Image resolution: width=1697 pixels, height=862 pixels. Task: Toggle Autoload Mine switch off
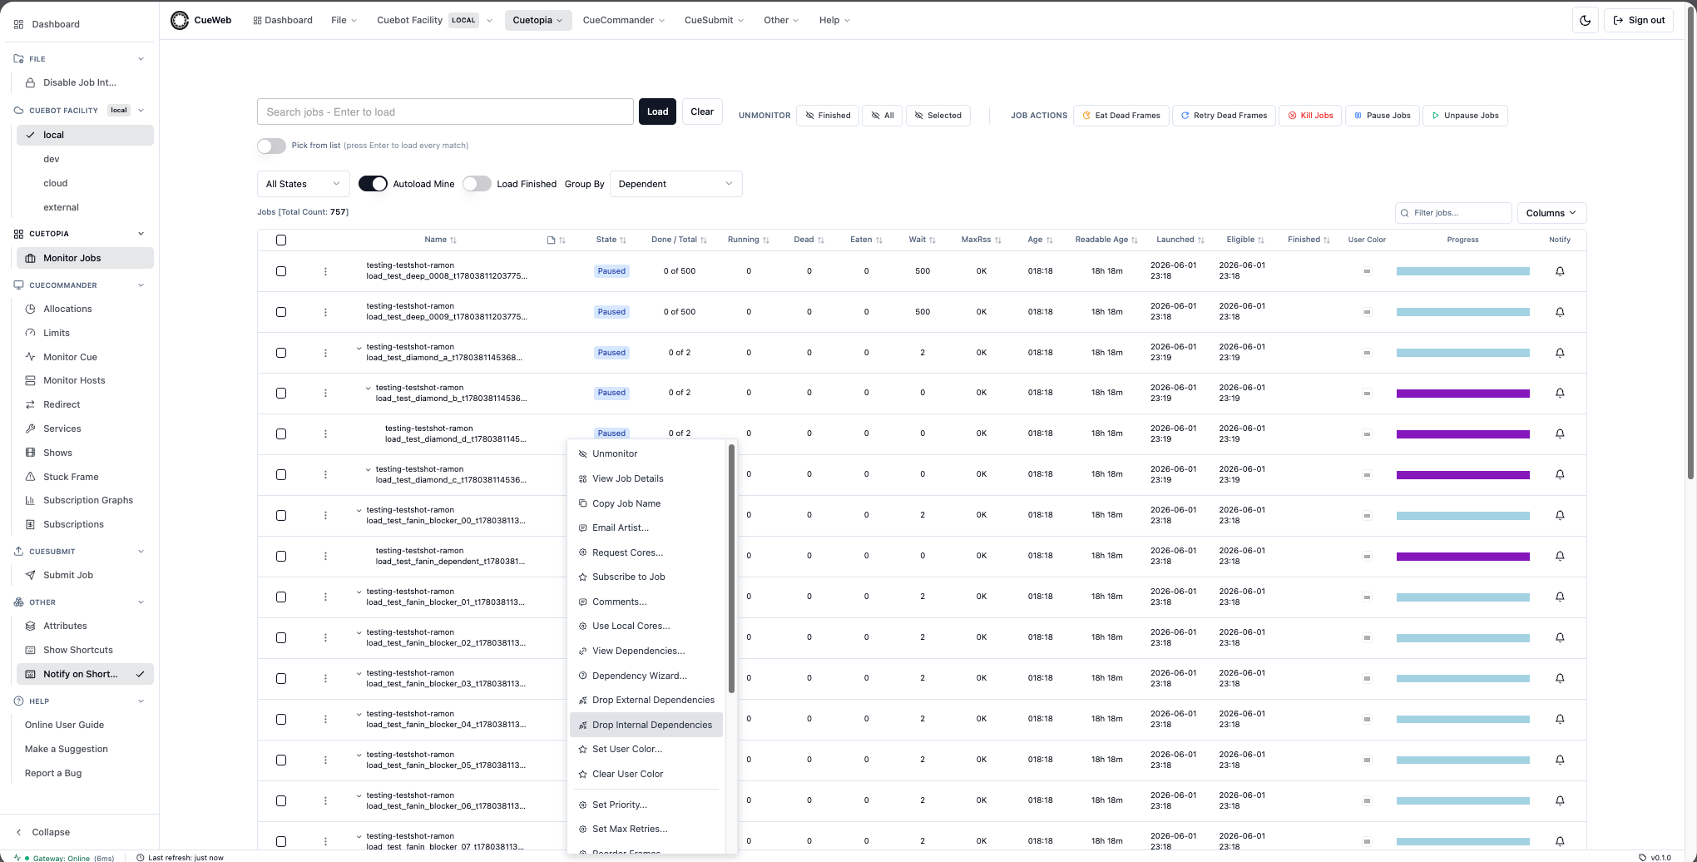[x=373, y=184]
